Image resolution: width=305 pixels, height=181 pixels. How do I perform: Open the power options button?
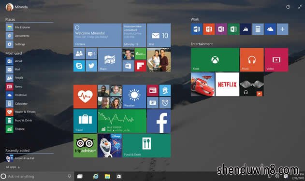288,7
